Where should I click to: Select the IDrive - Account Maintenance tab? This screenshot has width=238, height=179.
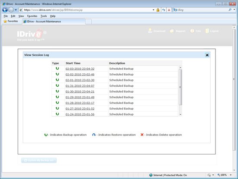54,22
